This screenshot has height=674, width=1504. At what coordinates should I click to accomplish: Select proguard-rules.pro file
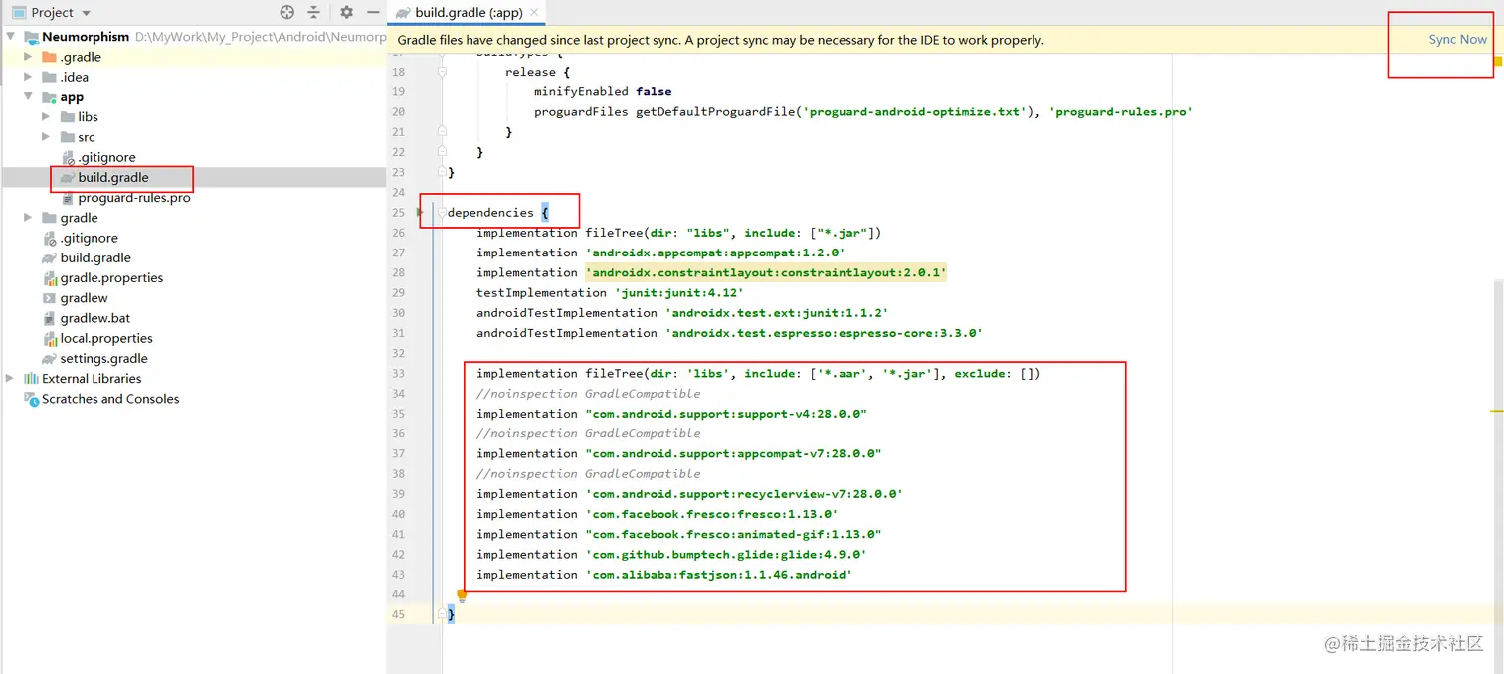coord(134,198)
